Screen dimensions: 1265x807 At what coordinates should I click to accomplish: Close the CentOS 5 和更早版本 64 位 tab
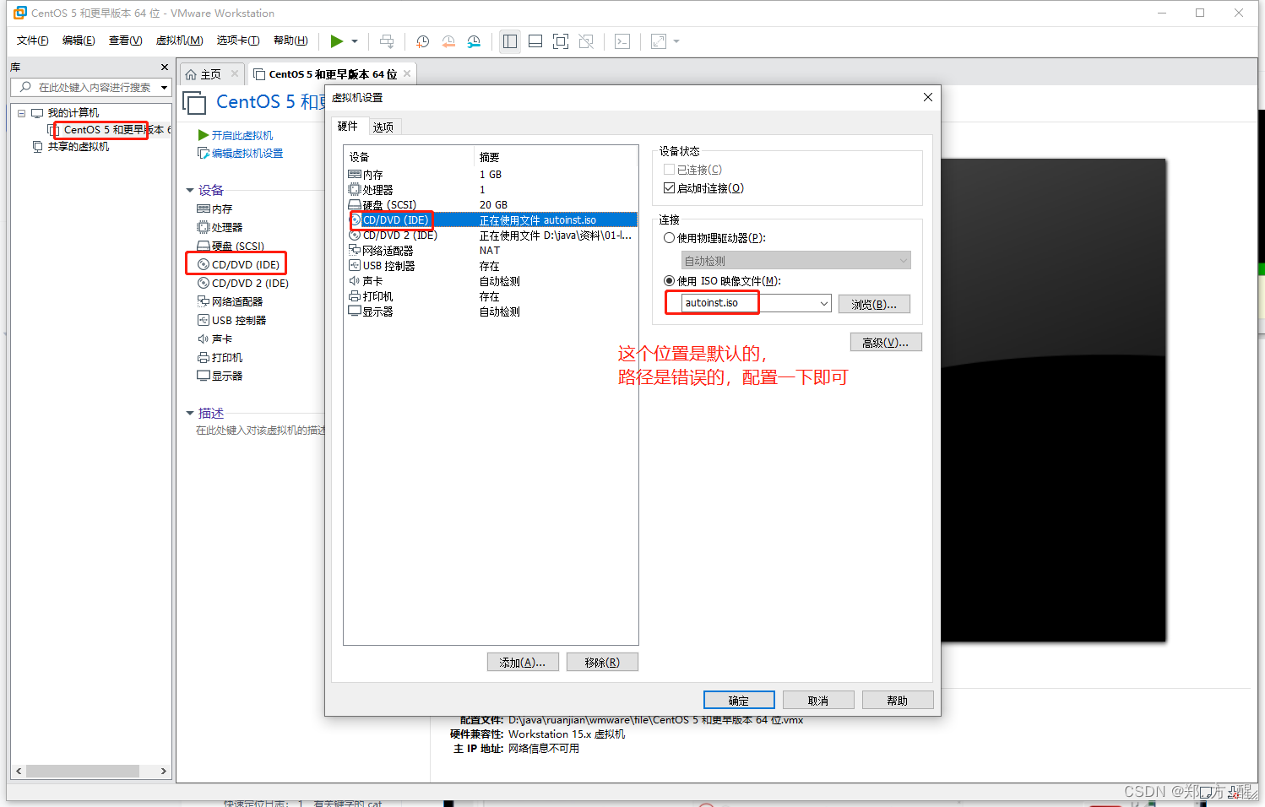[x=407, y=73]
